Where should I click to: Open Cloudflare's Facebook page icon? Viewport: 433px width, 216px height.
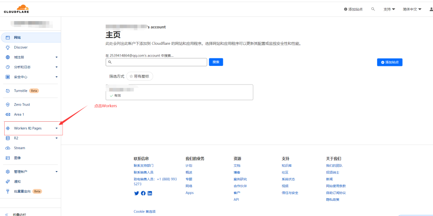click(143, 193)
